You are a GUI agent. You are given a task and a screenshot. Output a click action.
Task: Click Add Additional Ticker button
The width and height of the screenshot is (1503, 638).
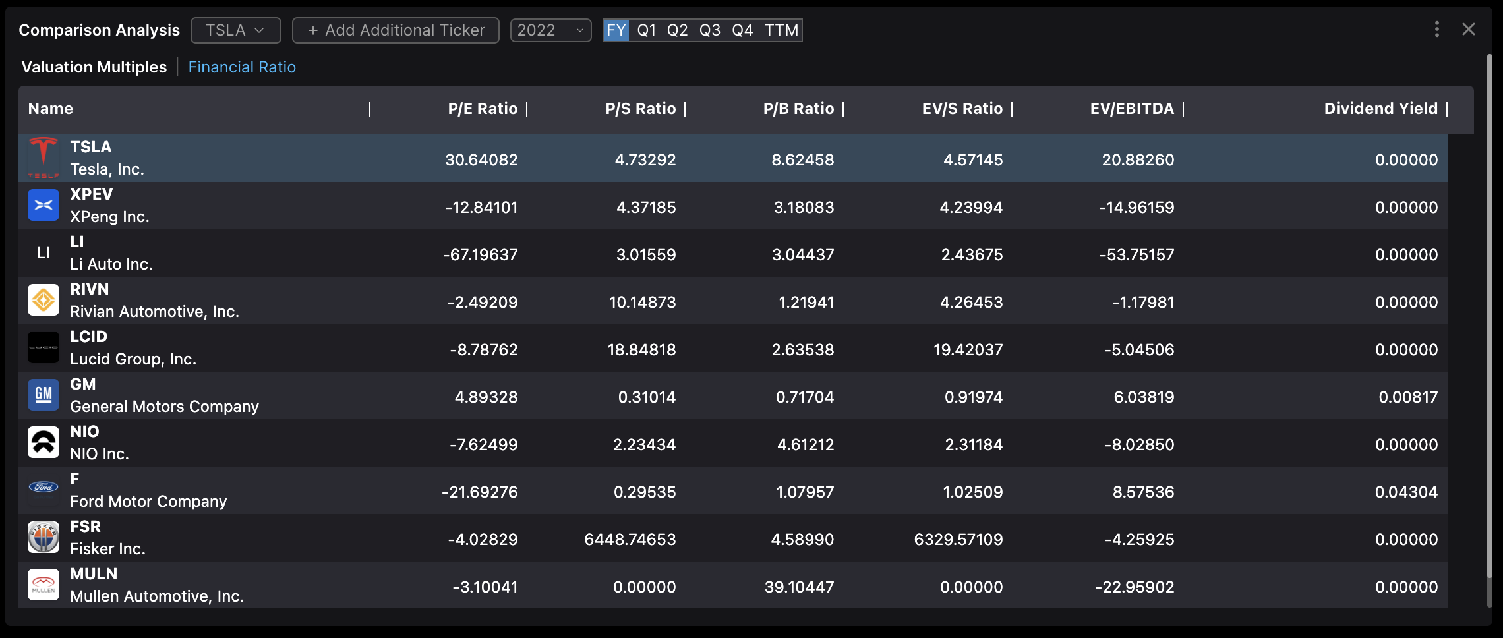click(396, 30)
